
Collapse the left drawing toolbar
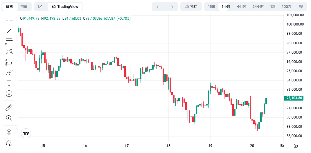point(16,129)
